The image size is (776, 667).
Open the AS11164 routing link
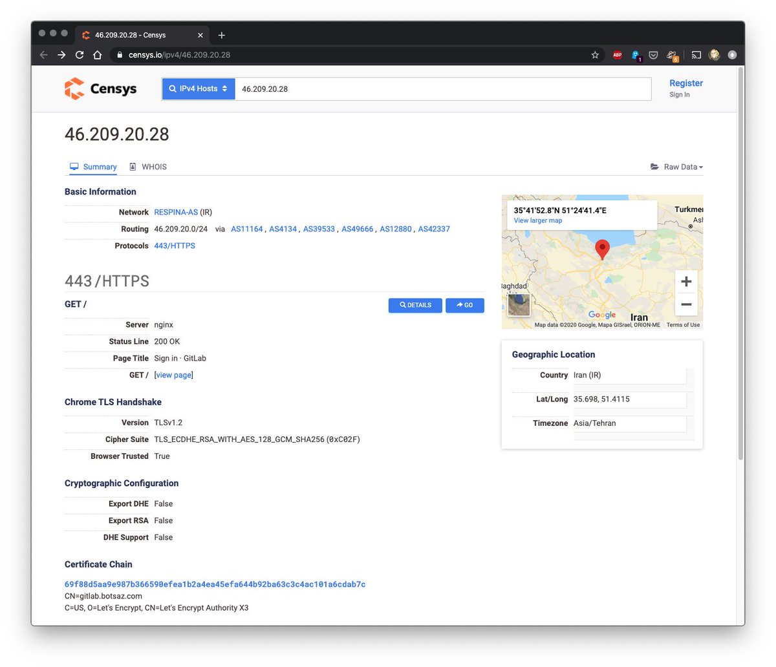247,229
